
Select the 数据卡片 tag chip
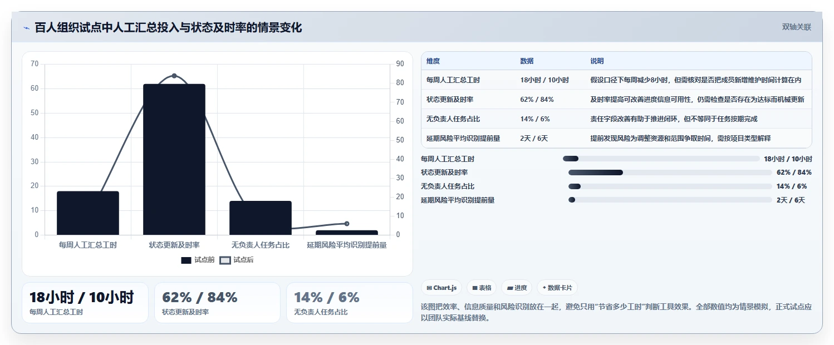(557, 288)
